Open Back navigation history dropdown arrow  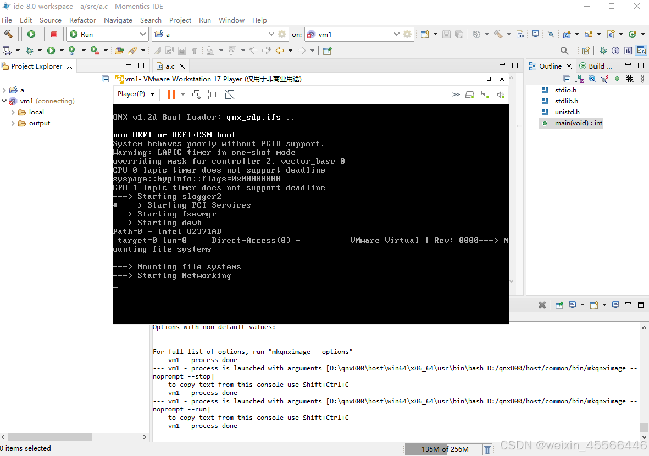pyautogui.click(x=290, y=51)
